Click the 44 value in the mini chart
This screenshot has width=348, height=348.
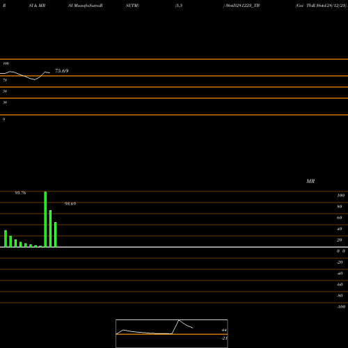224,330
